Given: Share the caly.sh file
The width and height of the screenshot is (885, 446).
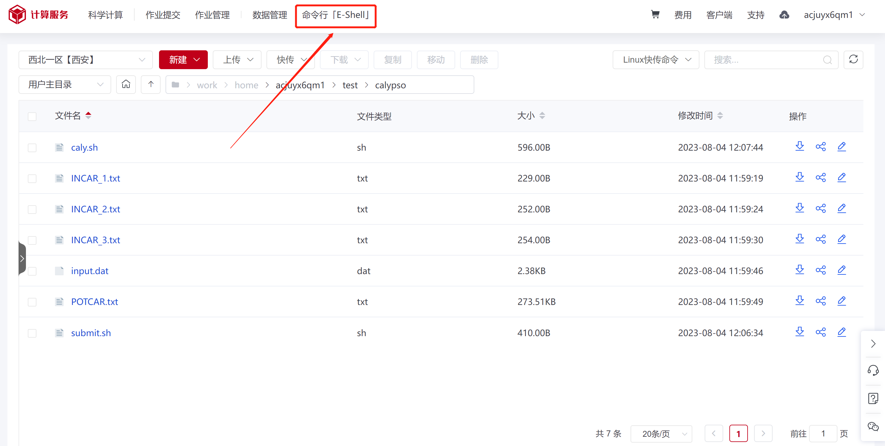Looking at the screenshot, I should point(820,147).
